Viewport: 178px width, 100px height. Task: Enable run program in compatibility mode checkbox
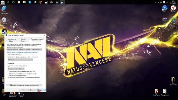(x=9, y=57)
